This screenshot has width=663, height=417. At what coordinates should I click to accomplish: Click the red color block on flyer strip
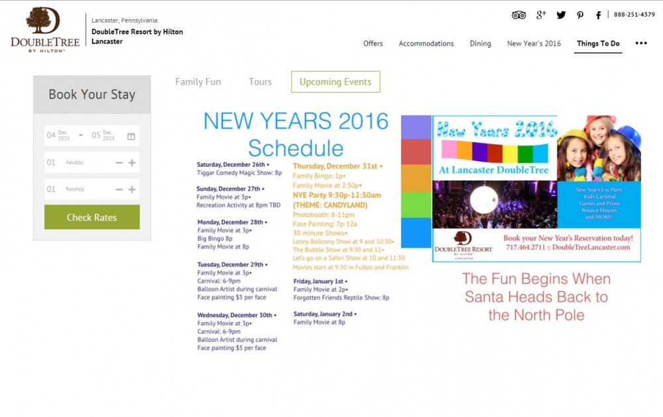pyautogui.click(x=416, y=152)
